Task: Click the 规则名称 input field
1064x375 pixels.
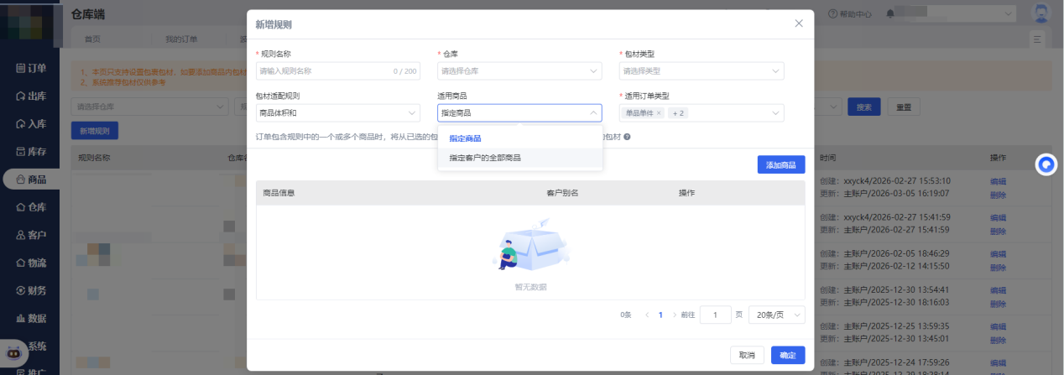Action: (323, 71)
